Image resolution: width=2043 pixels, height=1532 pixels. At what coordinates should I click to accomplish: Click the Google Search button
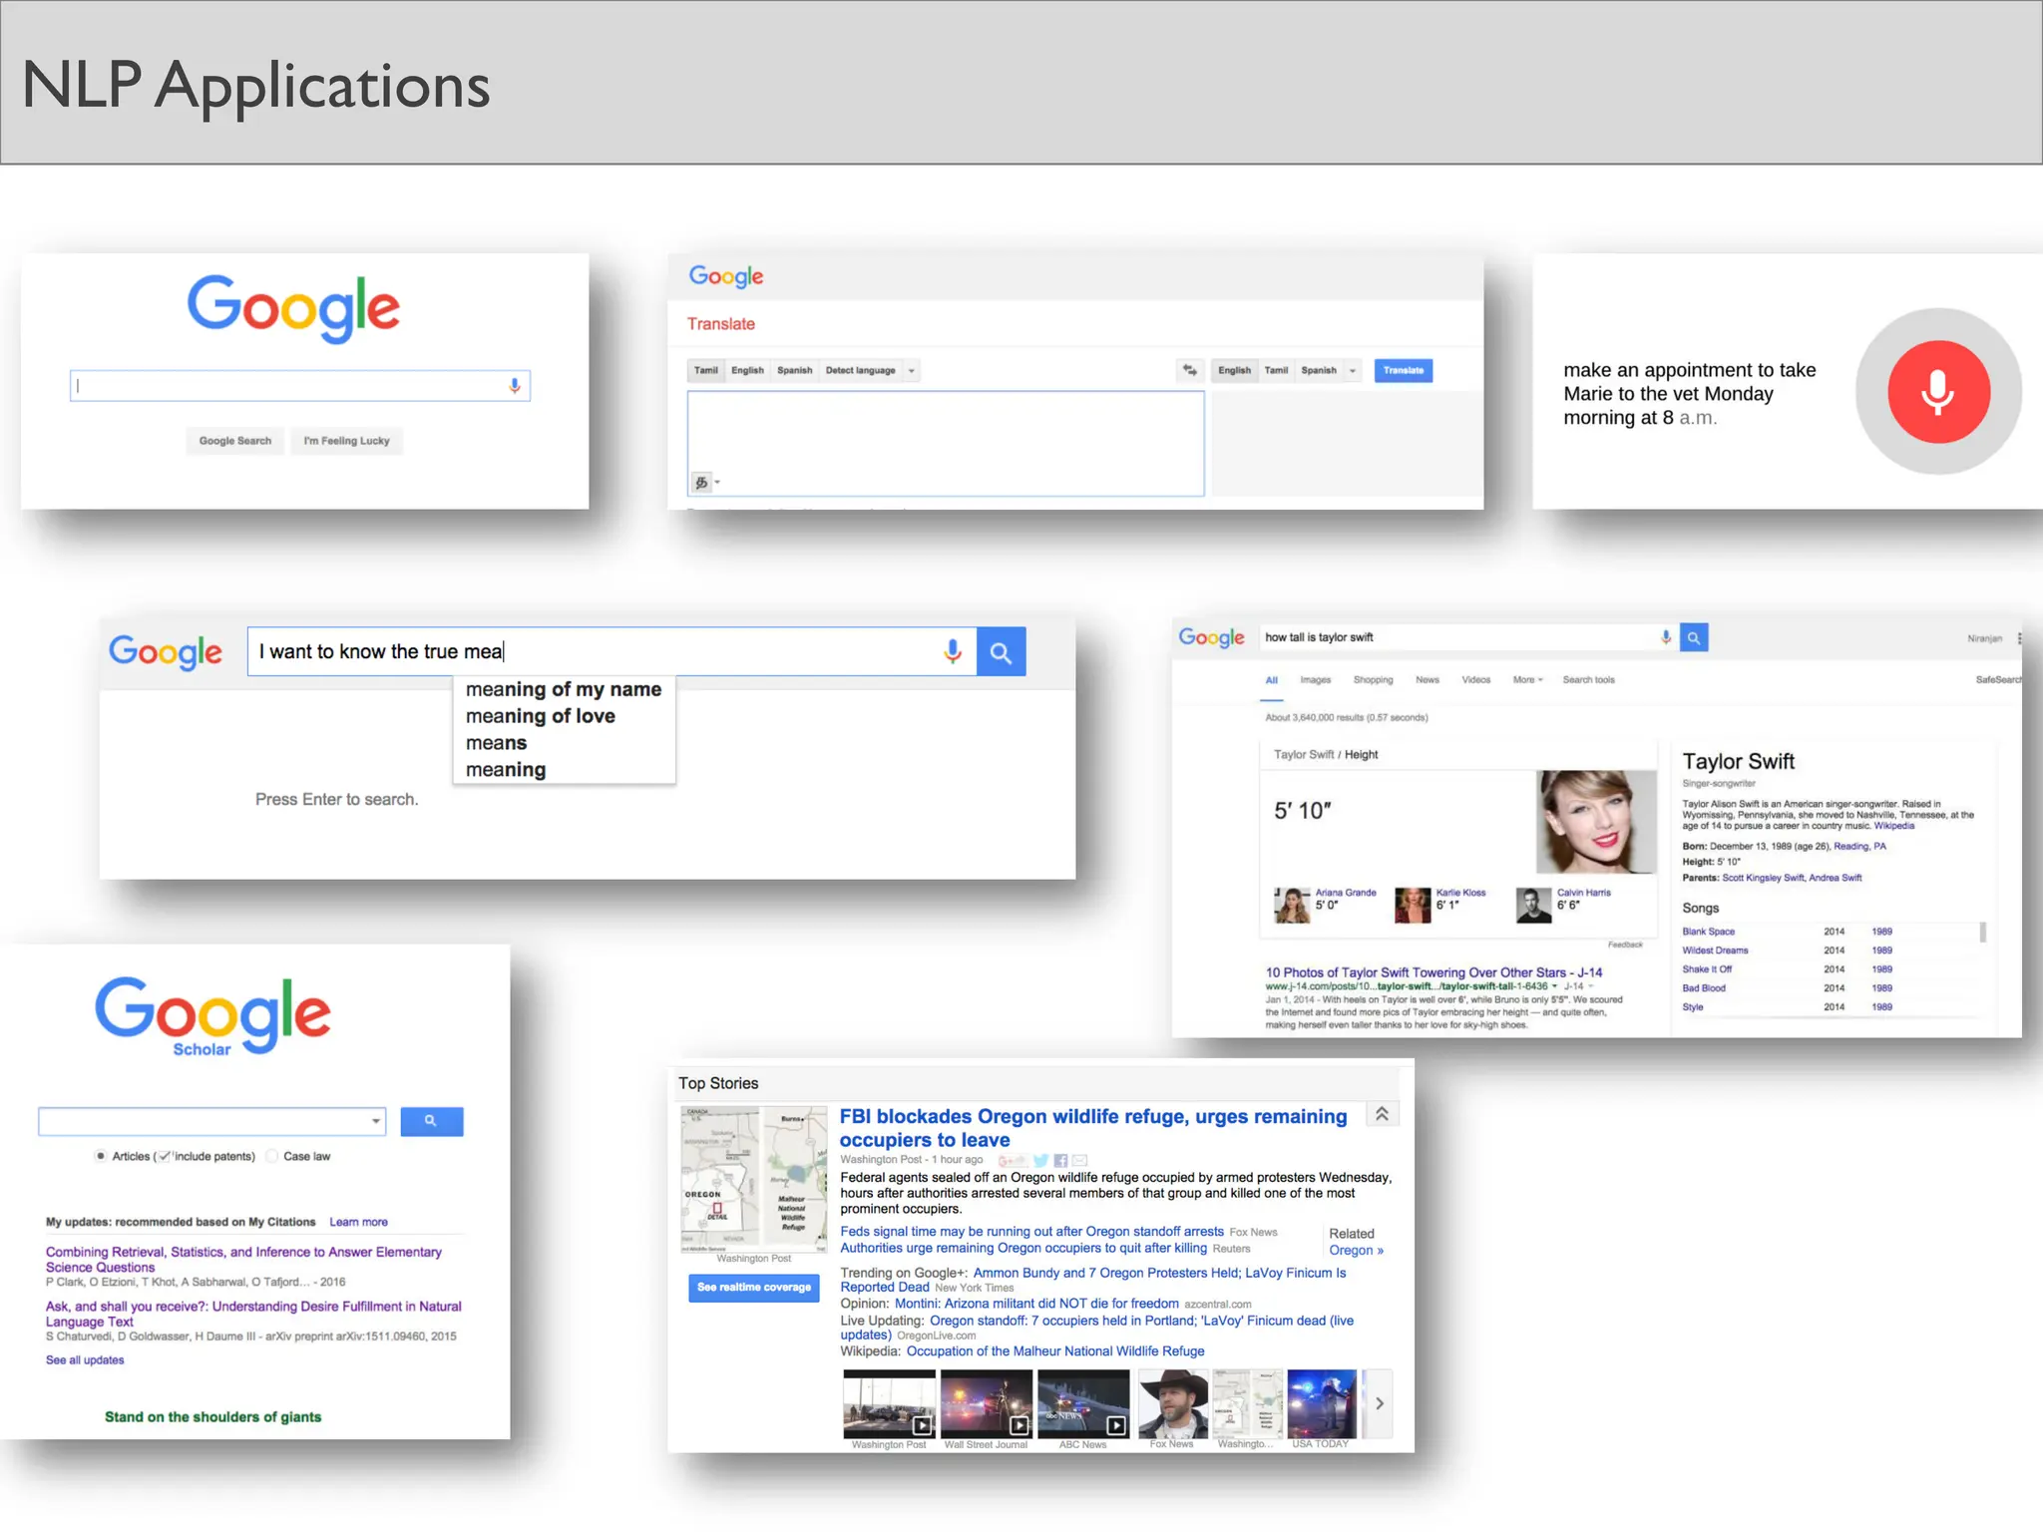point(235,441)
